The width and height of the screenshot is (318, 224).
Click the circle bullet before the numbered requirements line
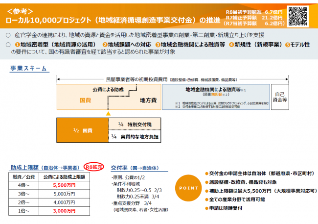(8, 45)
